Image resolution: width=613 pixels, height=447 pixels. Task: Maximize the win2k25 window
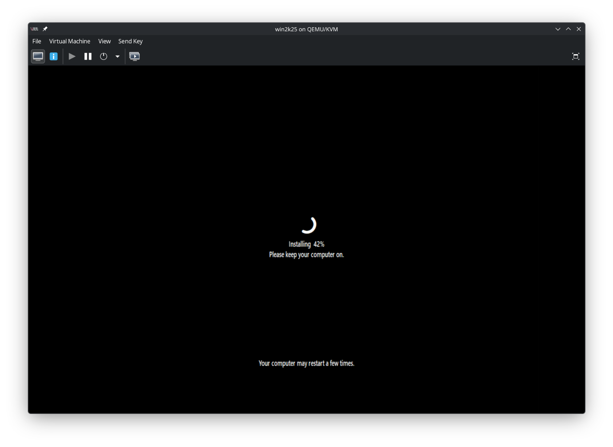tap(568, 29)
